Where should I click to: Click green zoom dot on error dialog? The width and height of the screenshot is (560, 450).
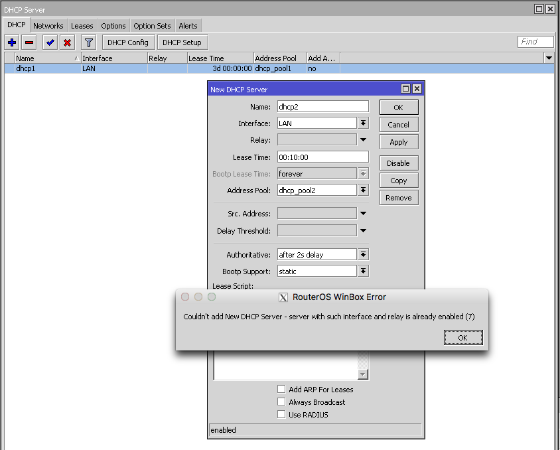point(212,297)
